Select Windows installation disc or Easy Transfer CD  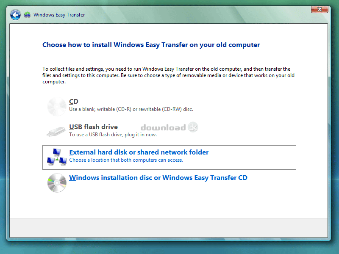[169, 183]
